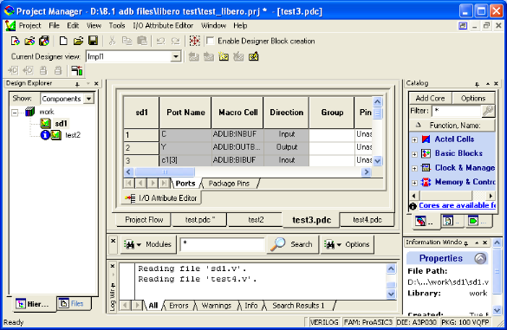Click the Open File folder icon

78,41
